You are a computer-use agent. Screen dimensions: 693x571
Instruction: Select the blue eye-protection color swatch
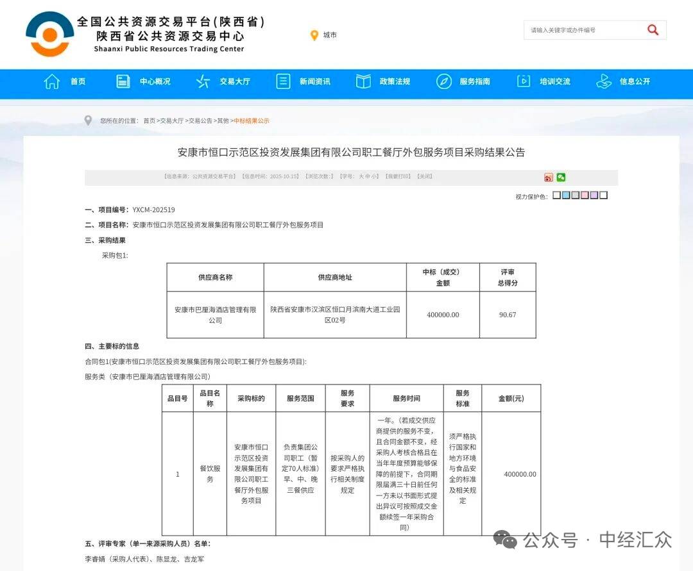pyautogui.click(x=566, y=195)
